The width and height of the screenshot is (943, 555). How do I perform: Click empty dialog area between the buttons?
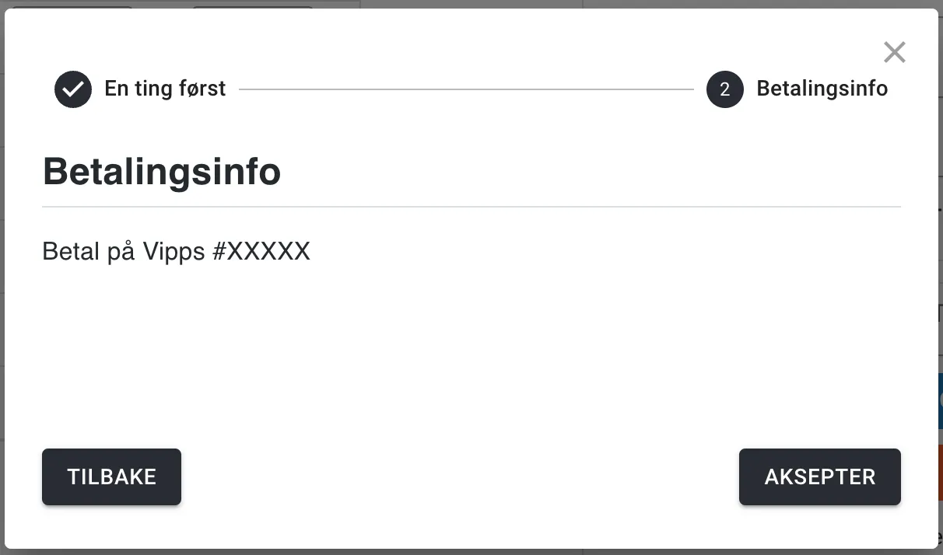tap(459, 476)
